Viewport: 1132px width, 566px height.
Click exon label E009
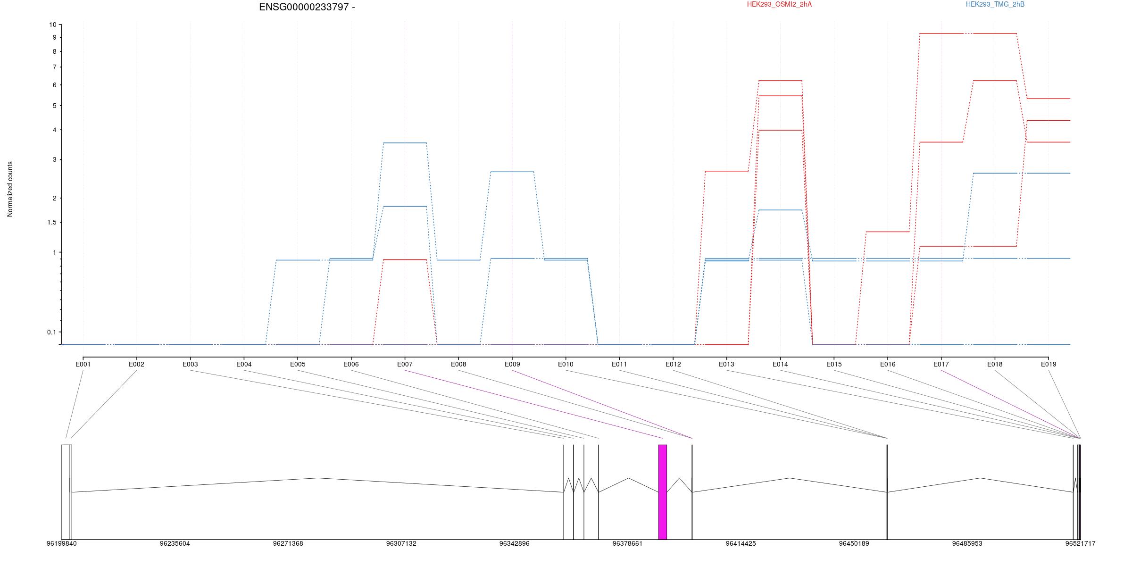(x=512, y=364)
